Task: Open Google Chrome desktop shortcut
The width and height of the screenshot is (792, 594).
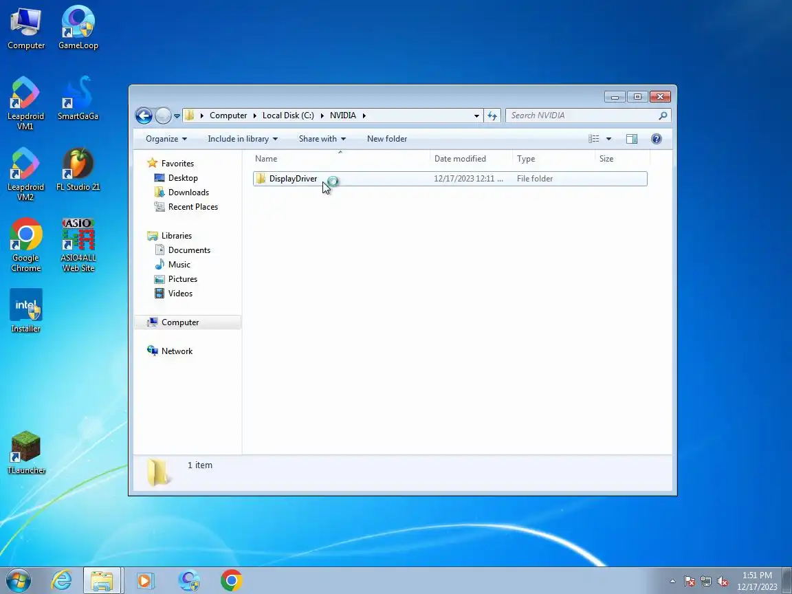Action: click(x=25, y=245)
